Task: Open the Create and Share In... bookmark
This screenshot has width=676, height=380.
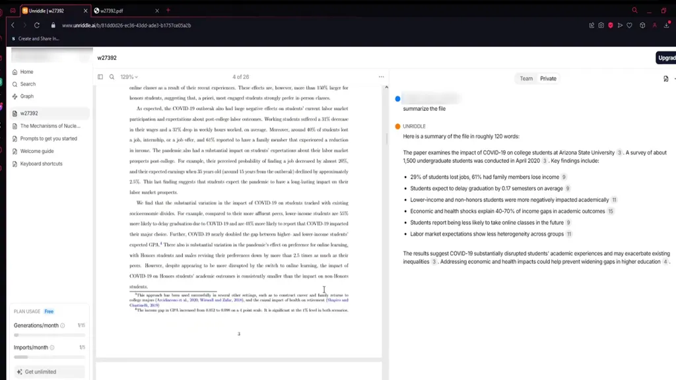Action: (x=36, y=39)
